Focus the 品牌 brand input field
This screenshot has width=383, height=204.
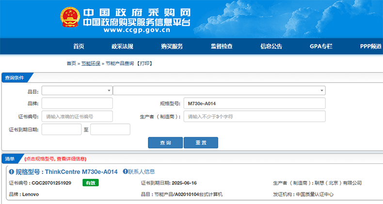77,103
